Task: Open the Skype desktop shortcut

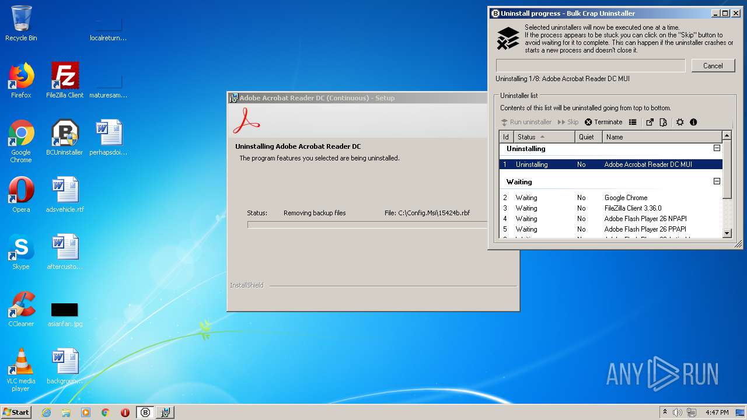Action: (21, 252)
